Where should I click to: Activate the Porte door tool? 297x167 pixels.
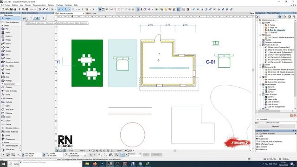point(10,32)
